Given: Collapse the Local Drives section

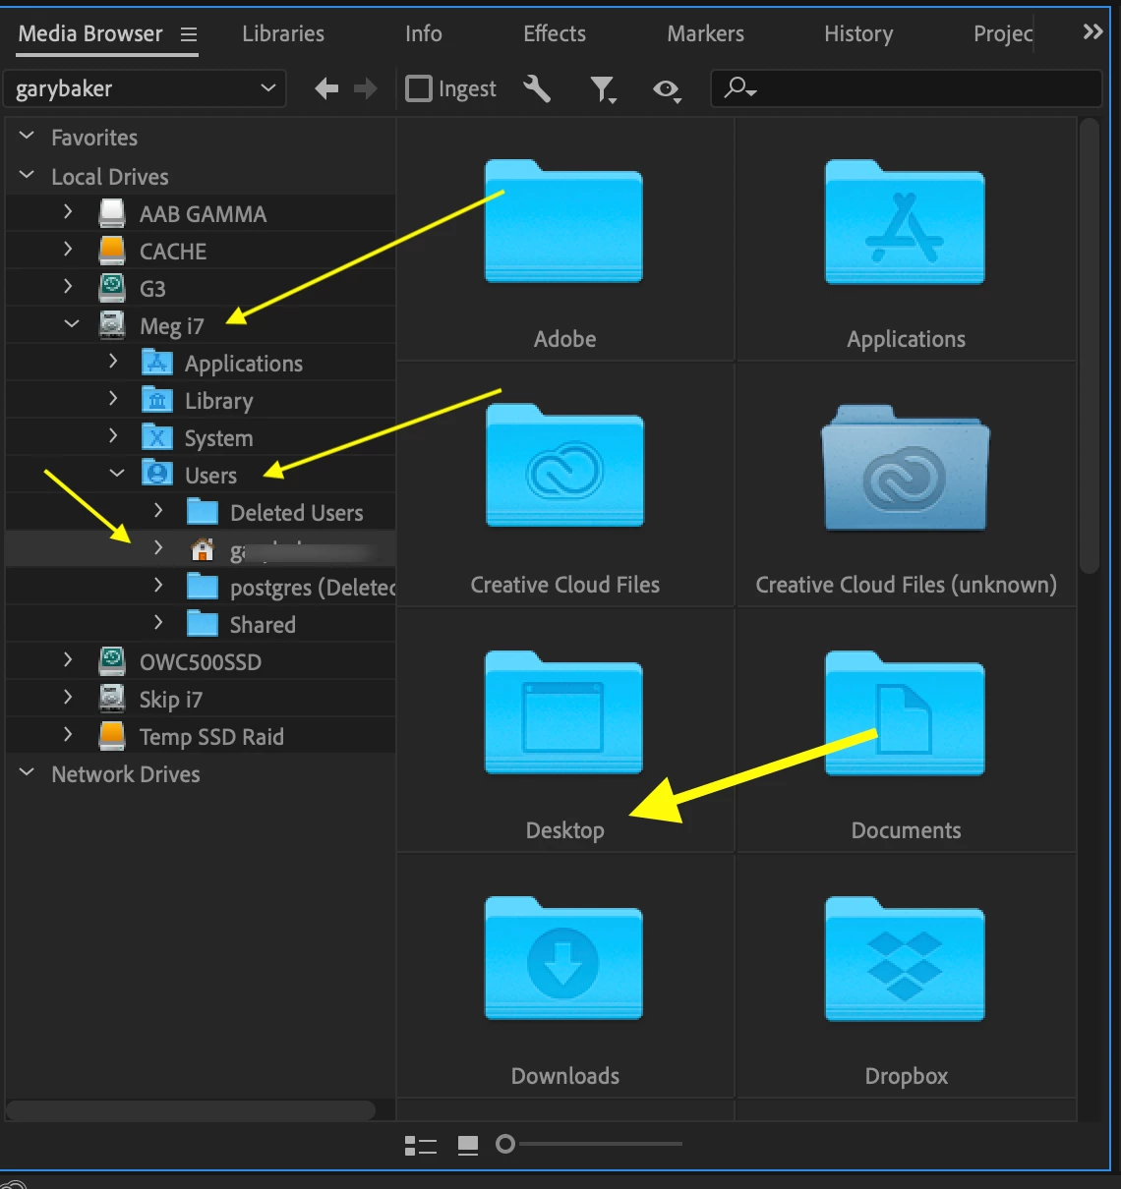Looking at the screenshot, I should click(27, 175).
